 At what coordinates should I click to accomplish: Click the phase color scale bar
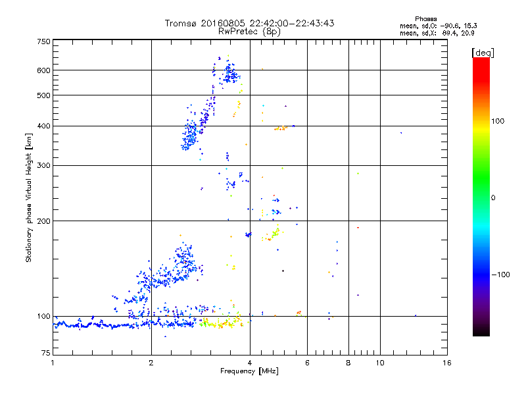click(481, 196)
